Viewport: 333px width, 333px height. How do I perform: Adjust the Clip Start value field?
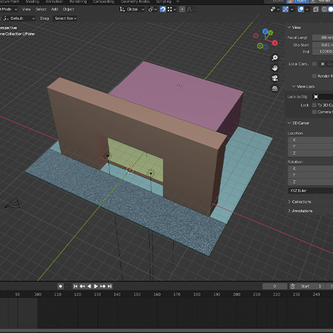[x=322, y=45]
